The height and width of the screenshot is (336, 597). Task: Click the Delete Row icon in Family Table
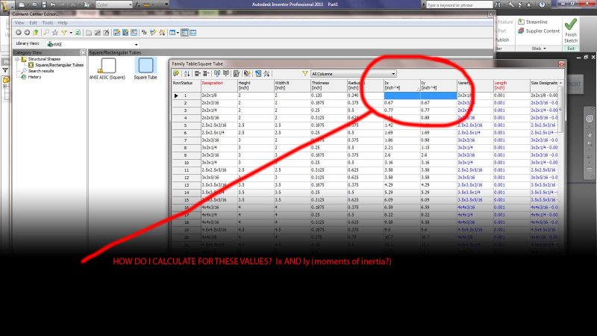click(206, 73)
